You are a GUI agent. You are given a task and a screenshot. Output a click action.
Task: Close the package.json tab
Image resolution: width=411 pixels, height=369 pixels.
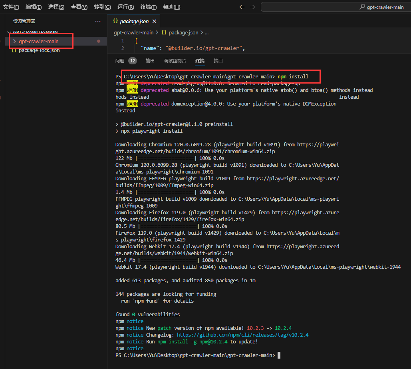tap(155, 21)
